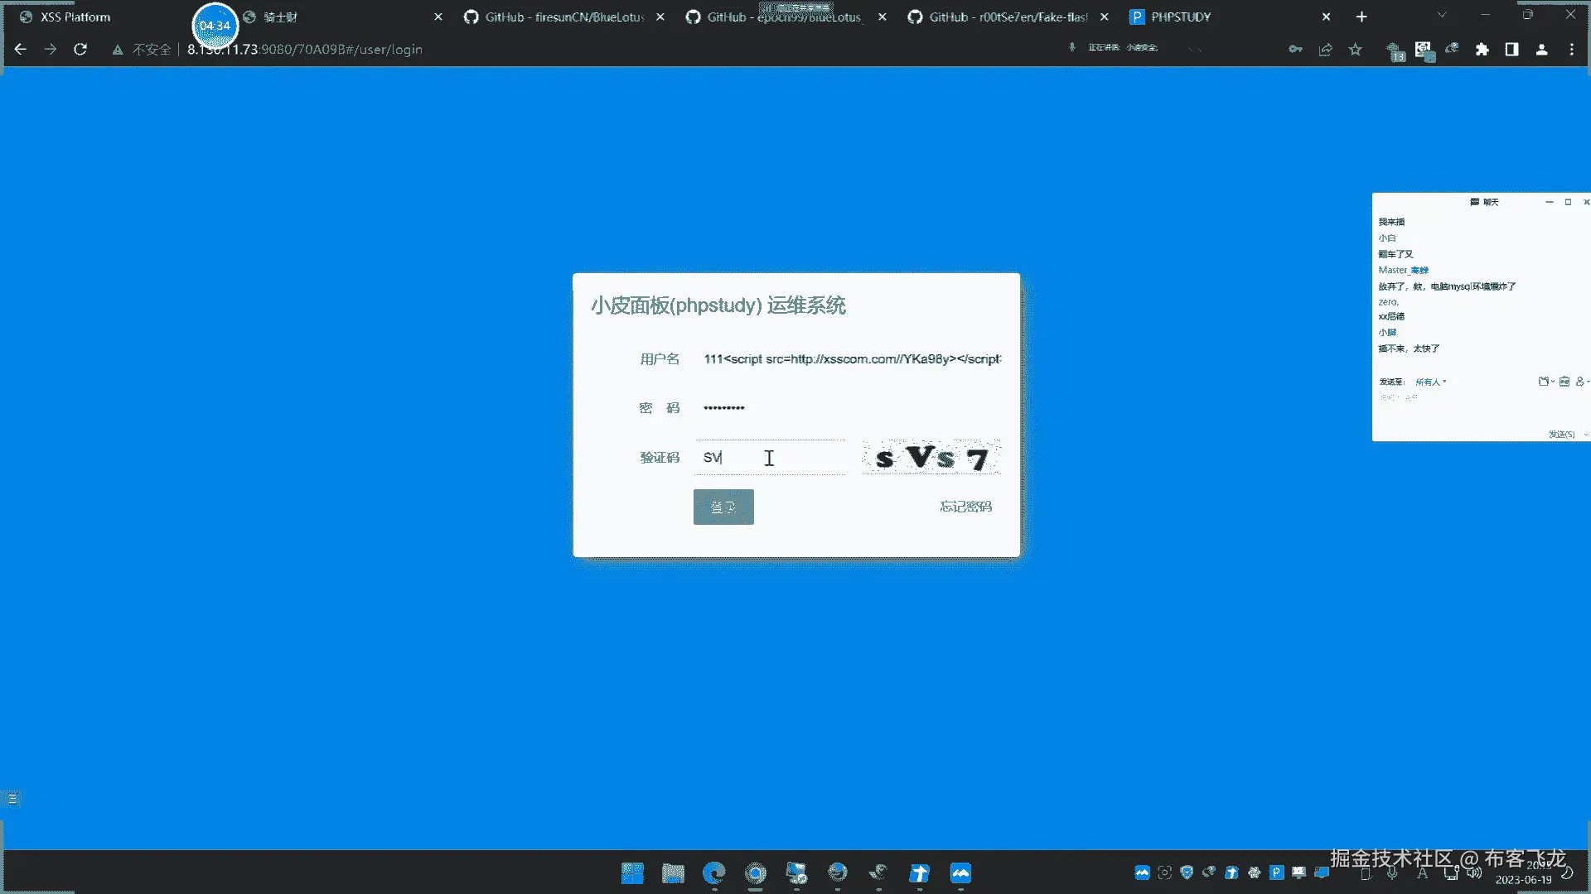Click the gray login button

tap(723, 507)
